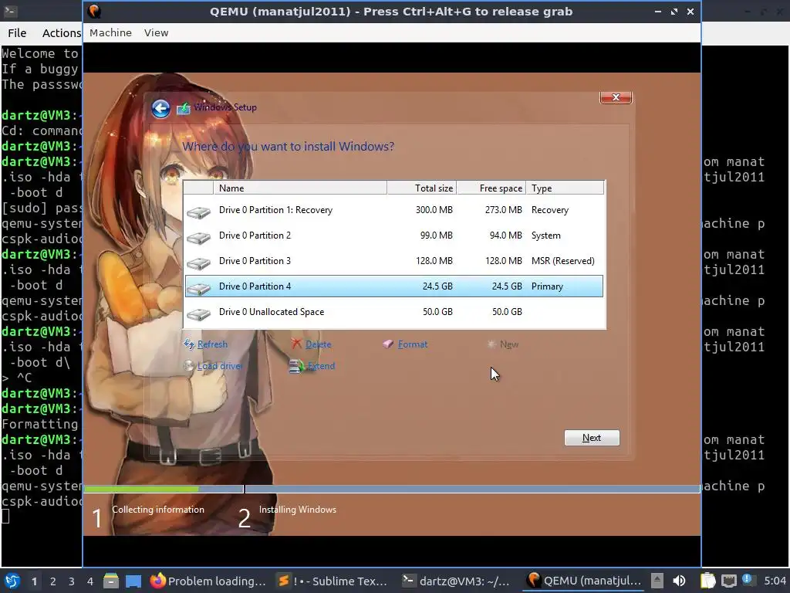
Task: Click the network tray icon
Action: [728, 581]
